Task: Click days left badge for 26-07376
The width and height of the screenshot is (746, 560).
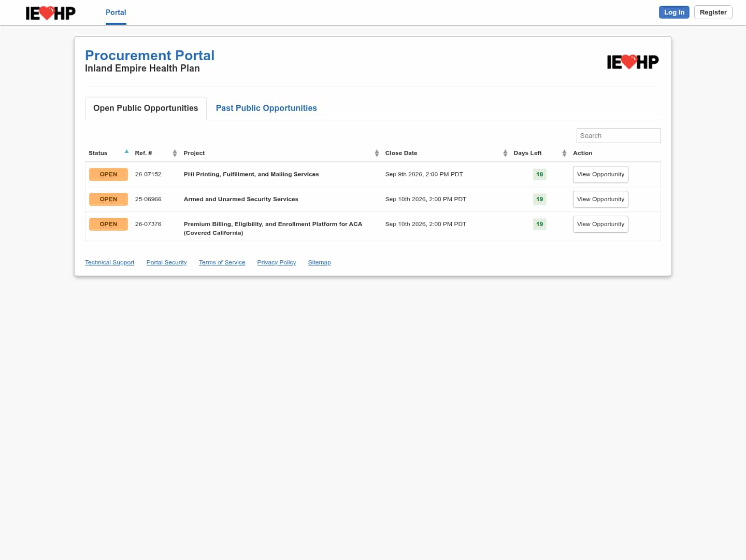Action: tap(539, 224)
